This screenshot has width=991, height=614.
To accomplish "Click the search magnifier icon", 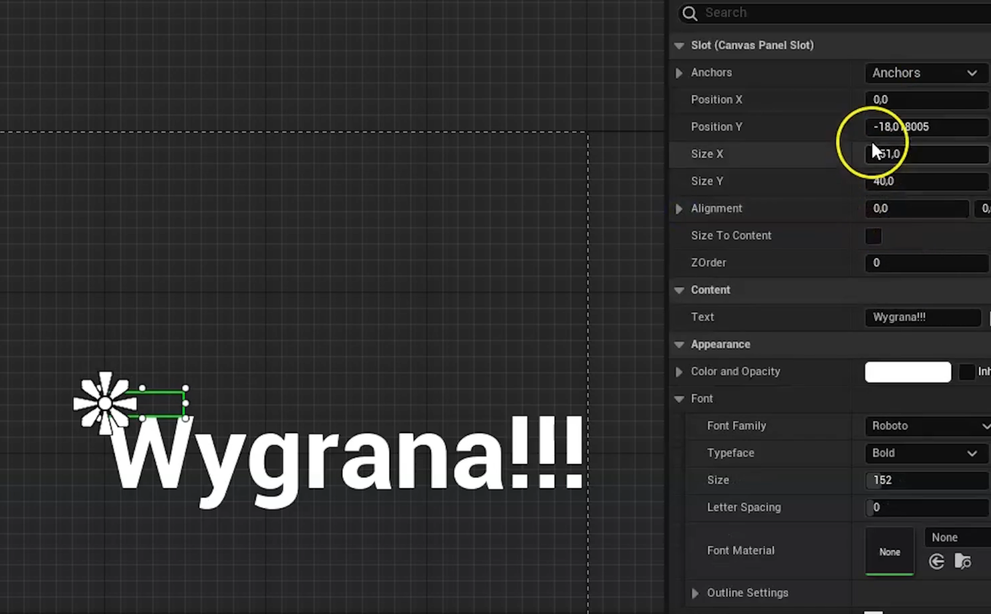I will click(x=690, y=13).
